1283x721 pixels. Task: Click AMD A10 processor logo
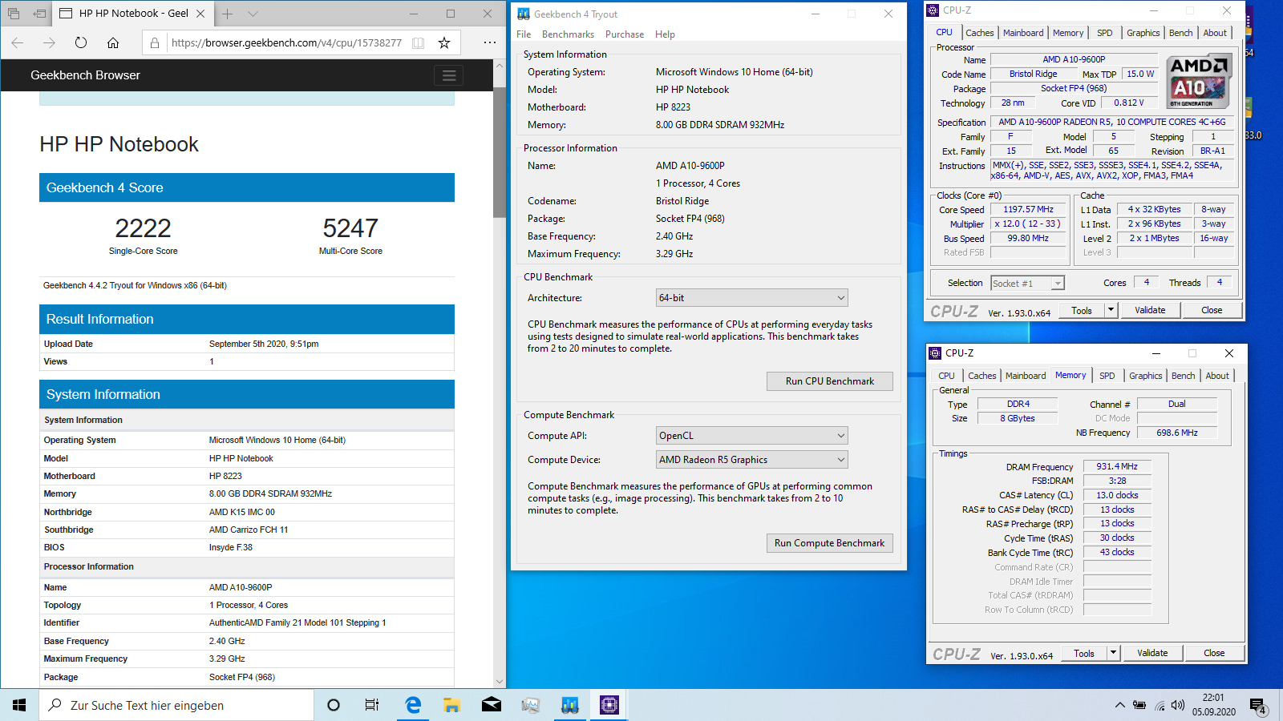tap(1198, 81)
